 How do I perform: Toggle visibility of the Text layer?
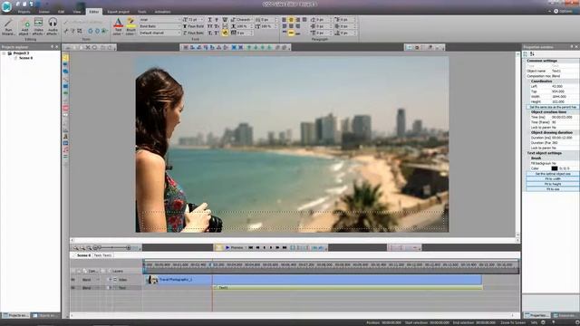[72, 288]
